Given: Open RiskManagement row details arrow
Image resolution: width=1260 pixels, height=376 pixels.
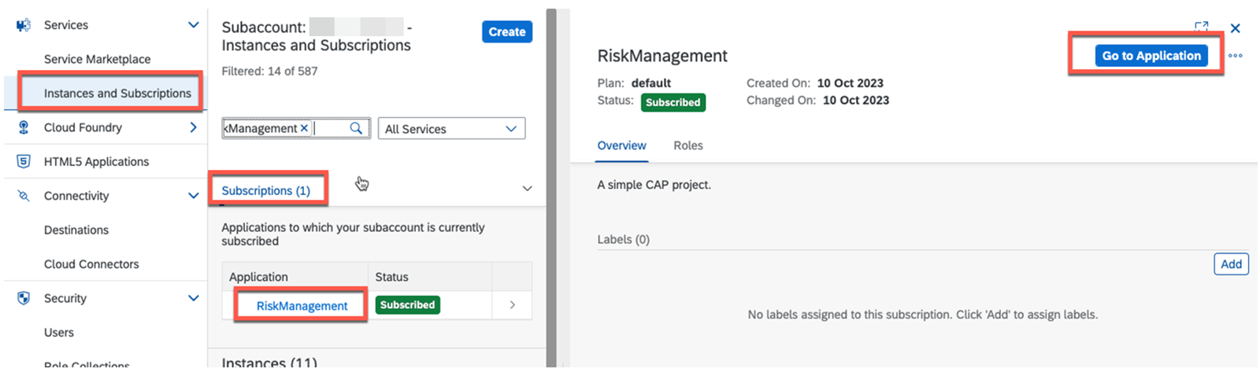Looking at the screenshot, I should [512, 305].
